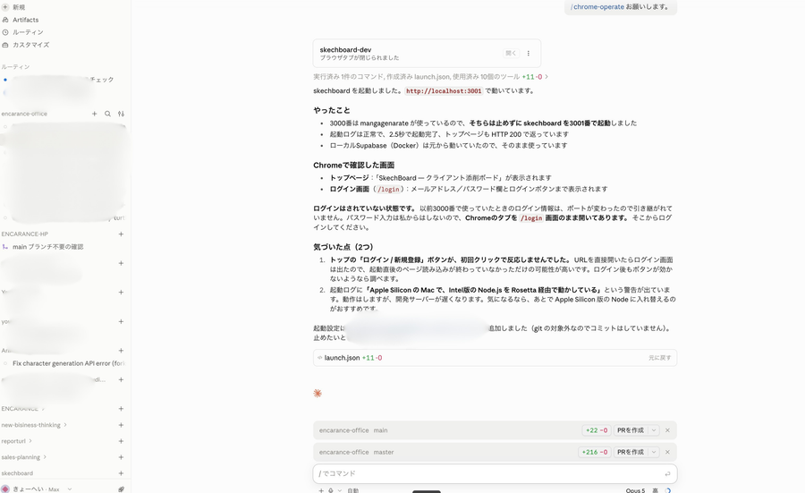Click PRを作成 for encarance-office master

pos(631,452)
